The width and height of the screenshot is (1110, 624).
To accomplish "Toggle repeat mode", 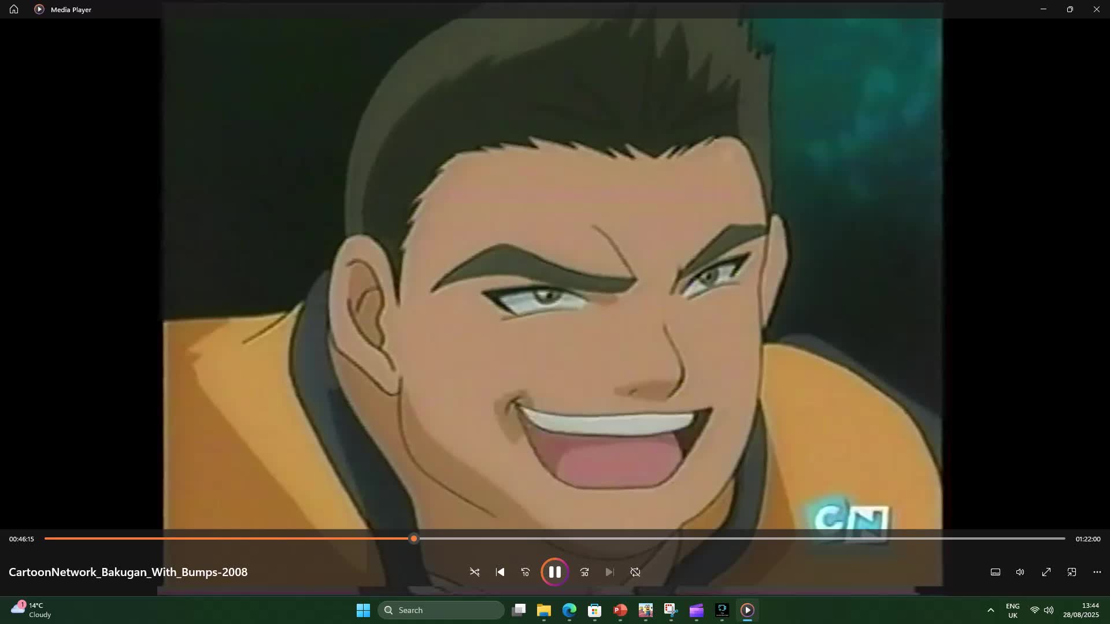I will tap(635, 572).
